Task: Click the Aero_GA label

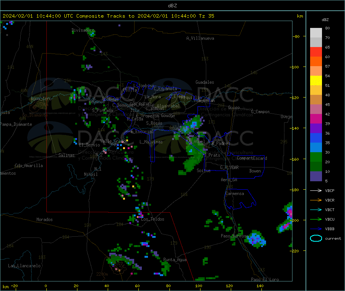Action: [x=229, y=180]
